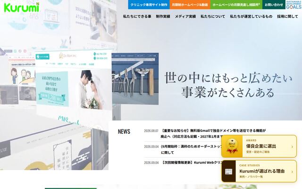Open Kurumiが選ばれる理由 case studies banner
The height and width of the screenshot is (189, 302).
[x=259, y=171]
